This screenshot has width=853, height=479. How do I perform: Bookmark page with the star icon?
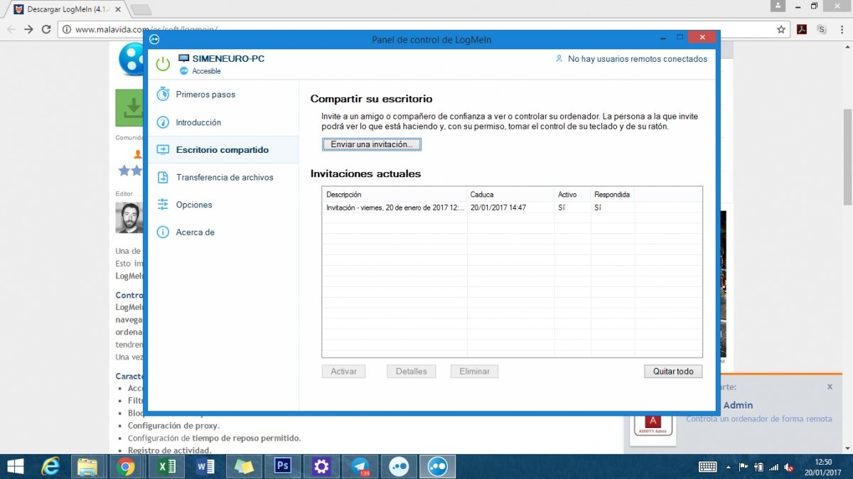click(781, 29)
